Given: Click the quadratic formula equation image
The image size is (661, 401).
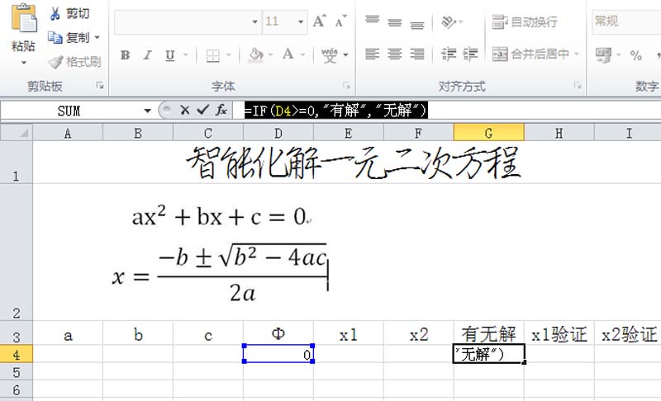Looking at the screenshot, I should [x=220, y=273].
